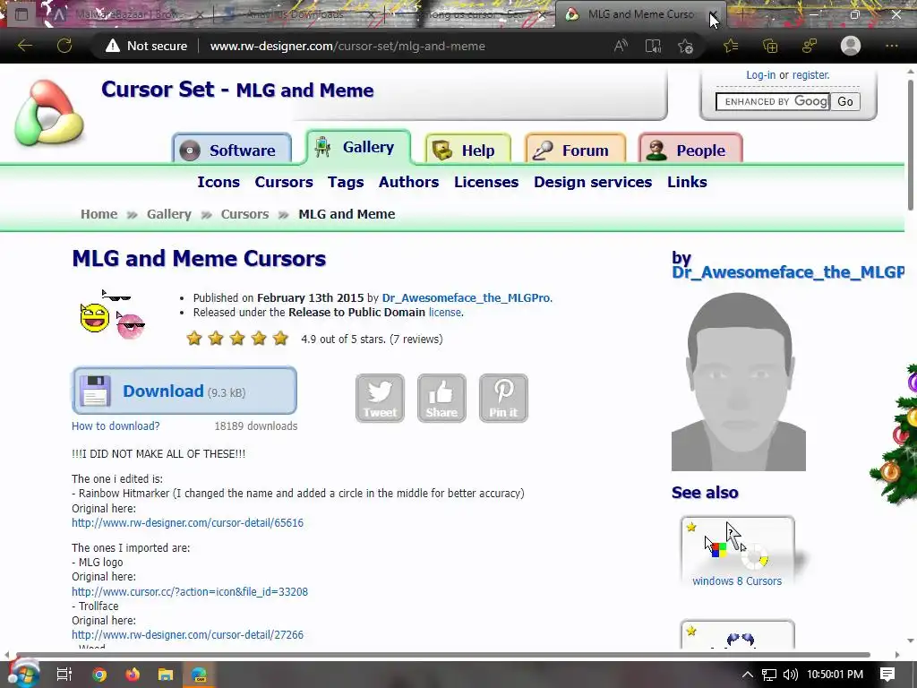Click the Cursors breadcrumb
The height and width of the screenshot is (688, 917).
click(x=244, y=214)
